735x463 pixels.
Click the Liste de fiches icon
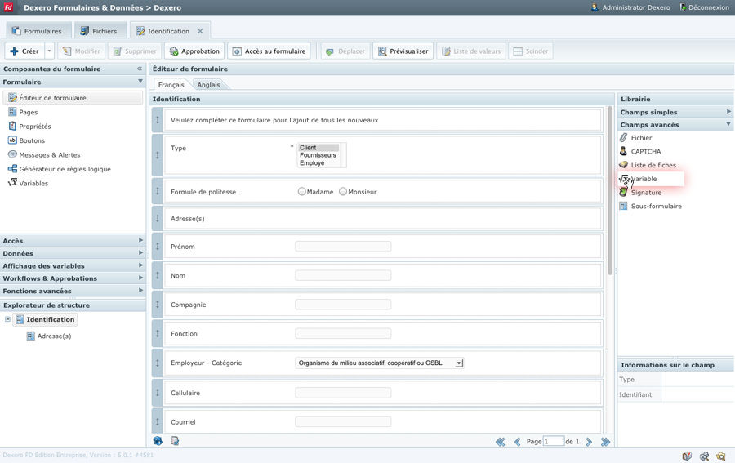pyautogui.click(x=623, y=165)
